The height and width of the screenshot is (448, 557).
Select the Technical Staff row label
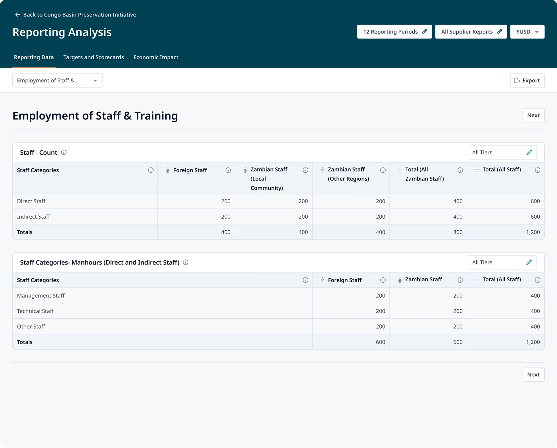coord(35,311)
